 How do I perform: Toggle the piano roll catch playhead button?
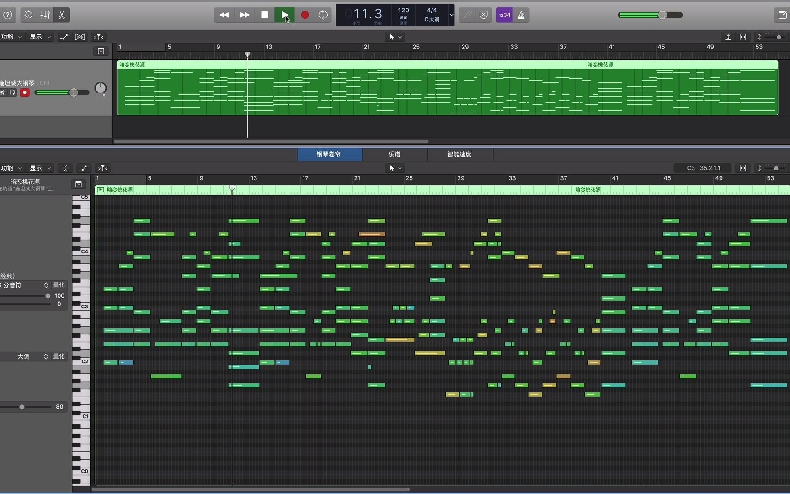103,168
